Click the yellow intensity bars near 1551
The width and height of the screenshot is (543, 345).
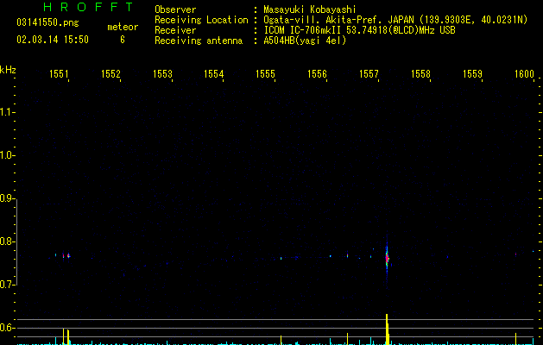[66, 336]
